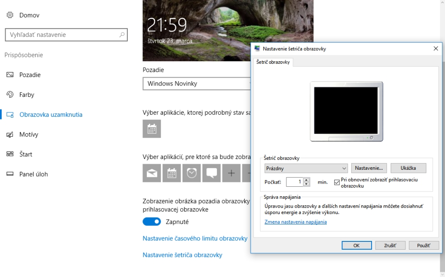Click the second calendar quick status icon
This screenshot has height=277, width=445.
(172, 173)
